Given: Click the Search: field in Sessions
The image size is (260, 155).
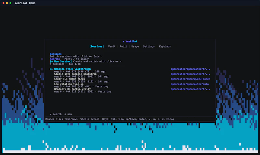Looking at the screenshot, I should coord(70,59).
